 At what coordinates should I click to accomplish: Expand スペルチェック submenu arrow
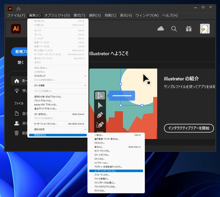pos(85,76)
